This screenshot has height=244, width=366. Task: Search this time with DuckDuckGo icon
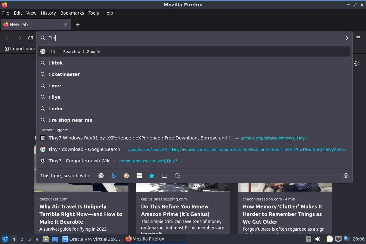(x=126, y=176)
